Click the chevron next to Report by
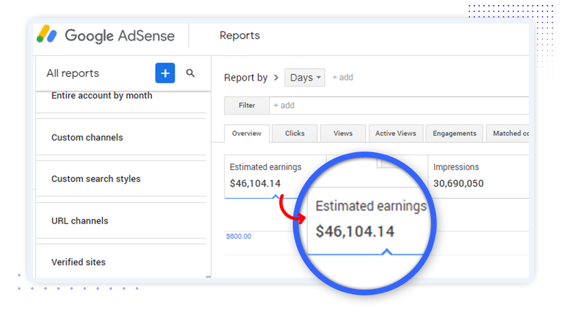562x311 pixels. click(275, 77)
